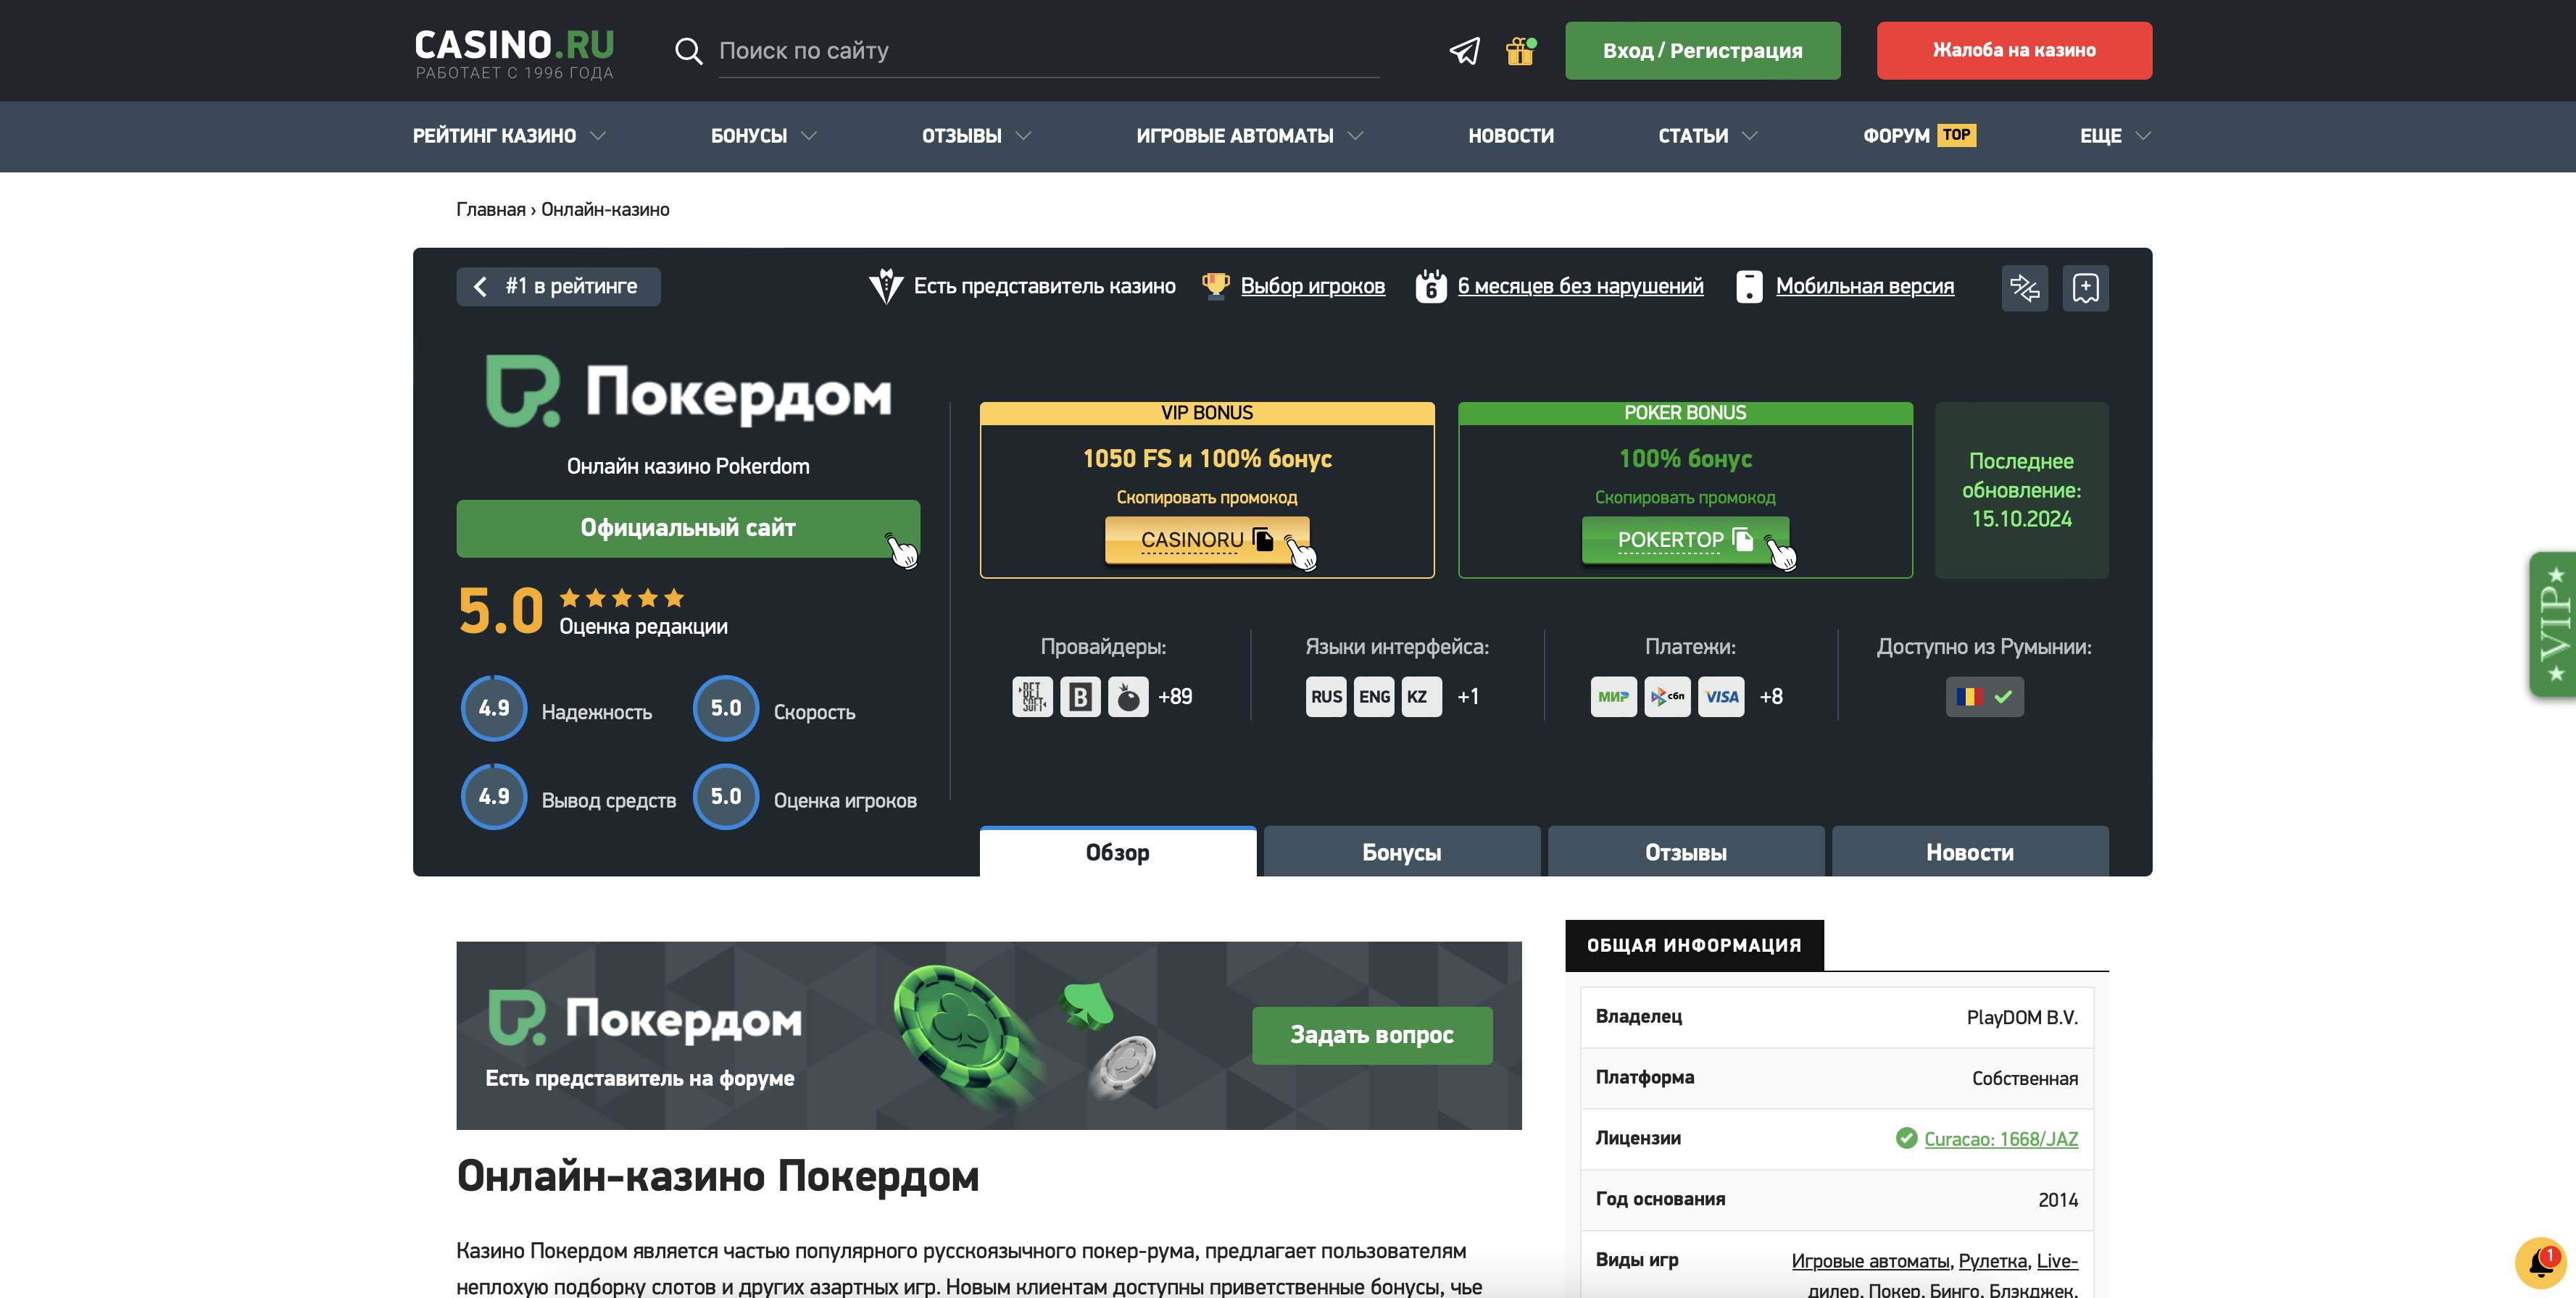Click the bold B provider icon
Image resolution: width=2576 pixels, height=1298 pixels.
(x=1080, y=697)
